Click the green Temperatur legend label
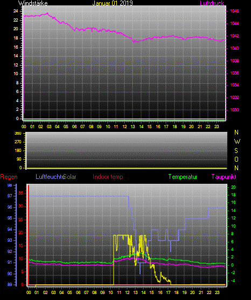 point(183,177)
